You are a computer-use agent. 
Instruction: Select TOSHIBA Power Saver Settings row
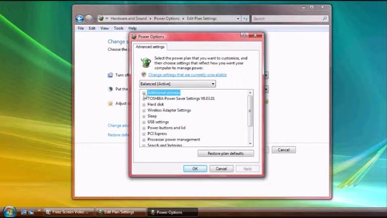[181, 98]
